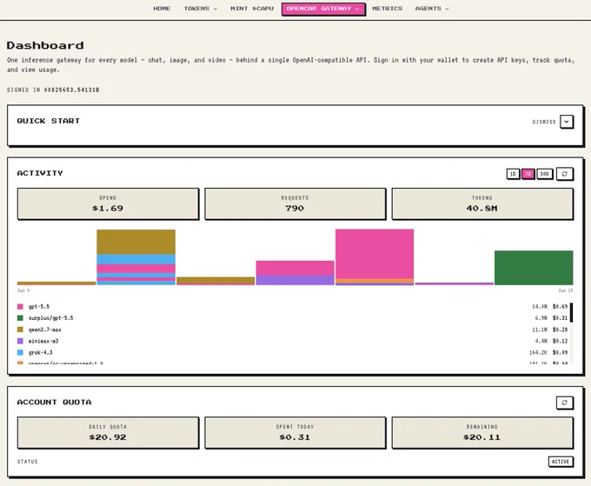Click the $0.12 cost for minimax-m3
The image size is (591, 486).
(x=560, y=341)
